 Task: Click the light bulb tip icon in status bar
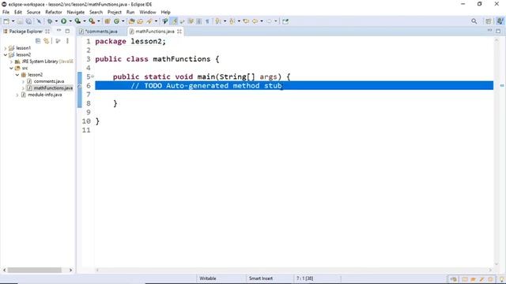[x=502, y=278]
